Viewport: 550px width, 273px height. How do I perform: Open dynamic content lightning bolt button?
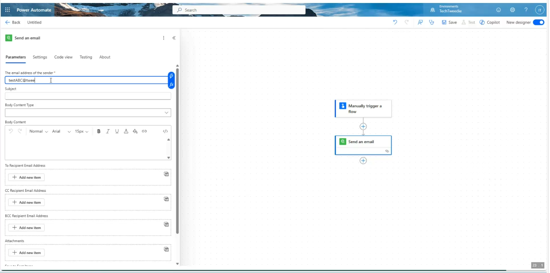171,76
